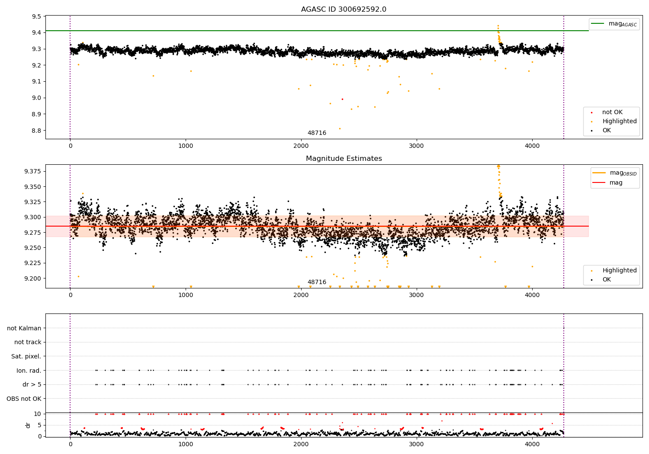649x454 pixels.
Task: Click the 8.8 tick label in top plot
Action: 37,131
